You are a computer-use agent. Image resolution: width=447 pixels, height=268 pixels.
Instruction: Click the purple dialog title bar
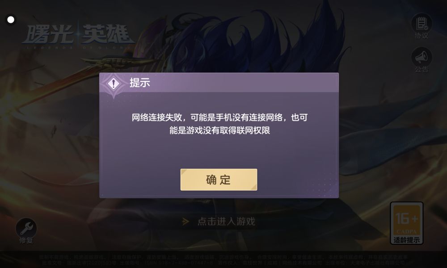[x=219, y=83]
